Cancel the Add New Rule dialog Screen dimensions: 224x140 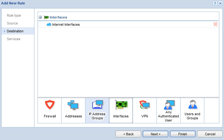(210, 134)
